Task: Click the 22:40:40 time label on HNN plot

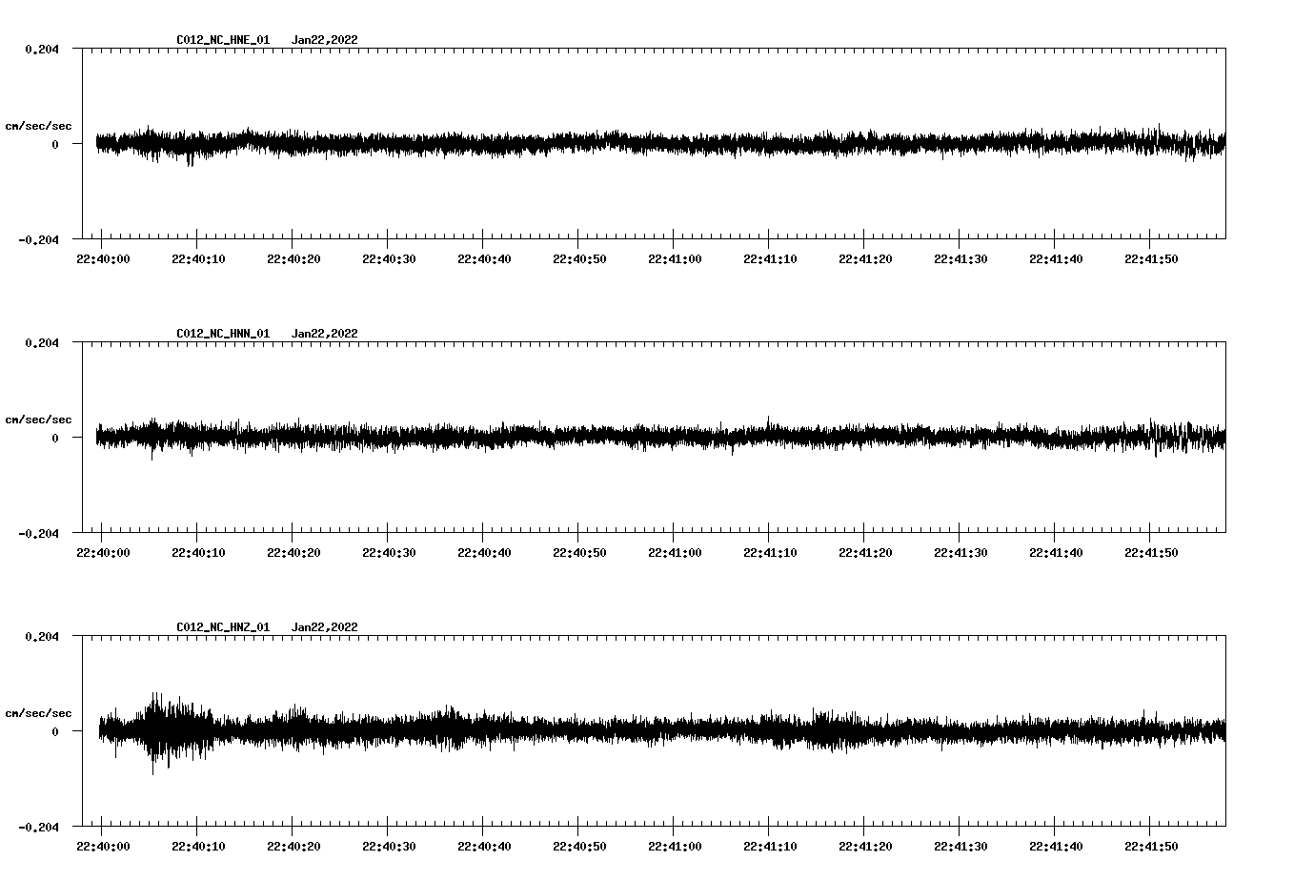Action: point(484,553)
